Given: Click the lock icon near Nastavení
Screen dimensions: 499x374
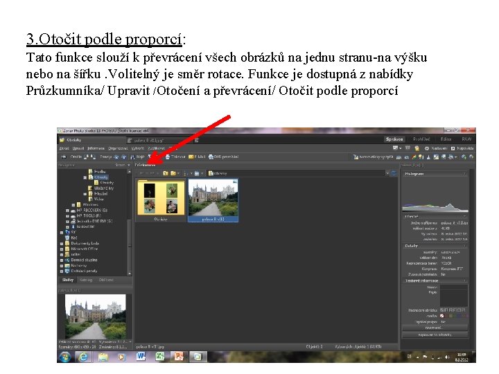Looking at the screenshot, I should point(417,148).
